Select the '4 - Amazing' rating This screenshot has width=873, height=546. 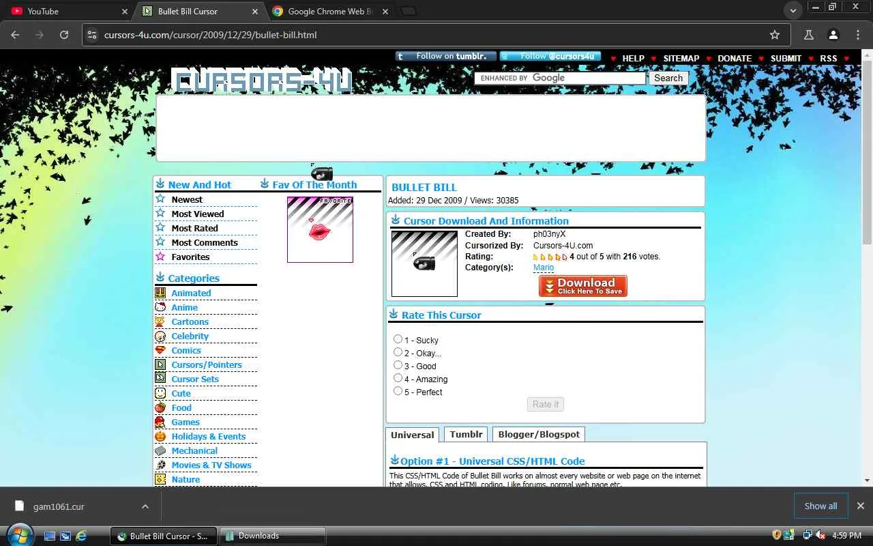(398, 378)
